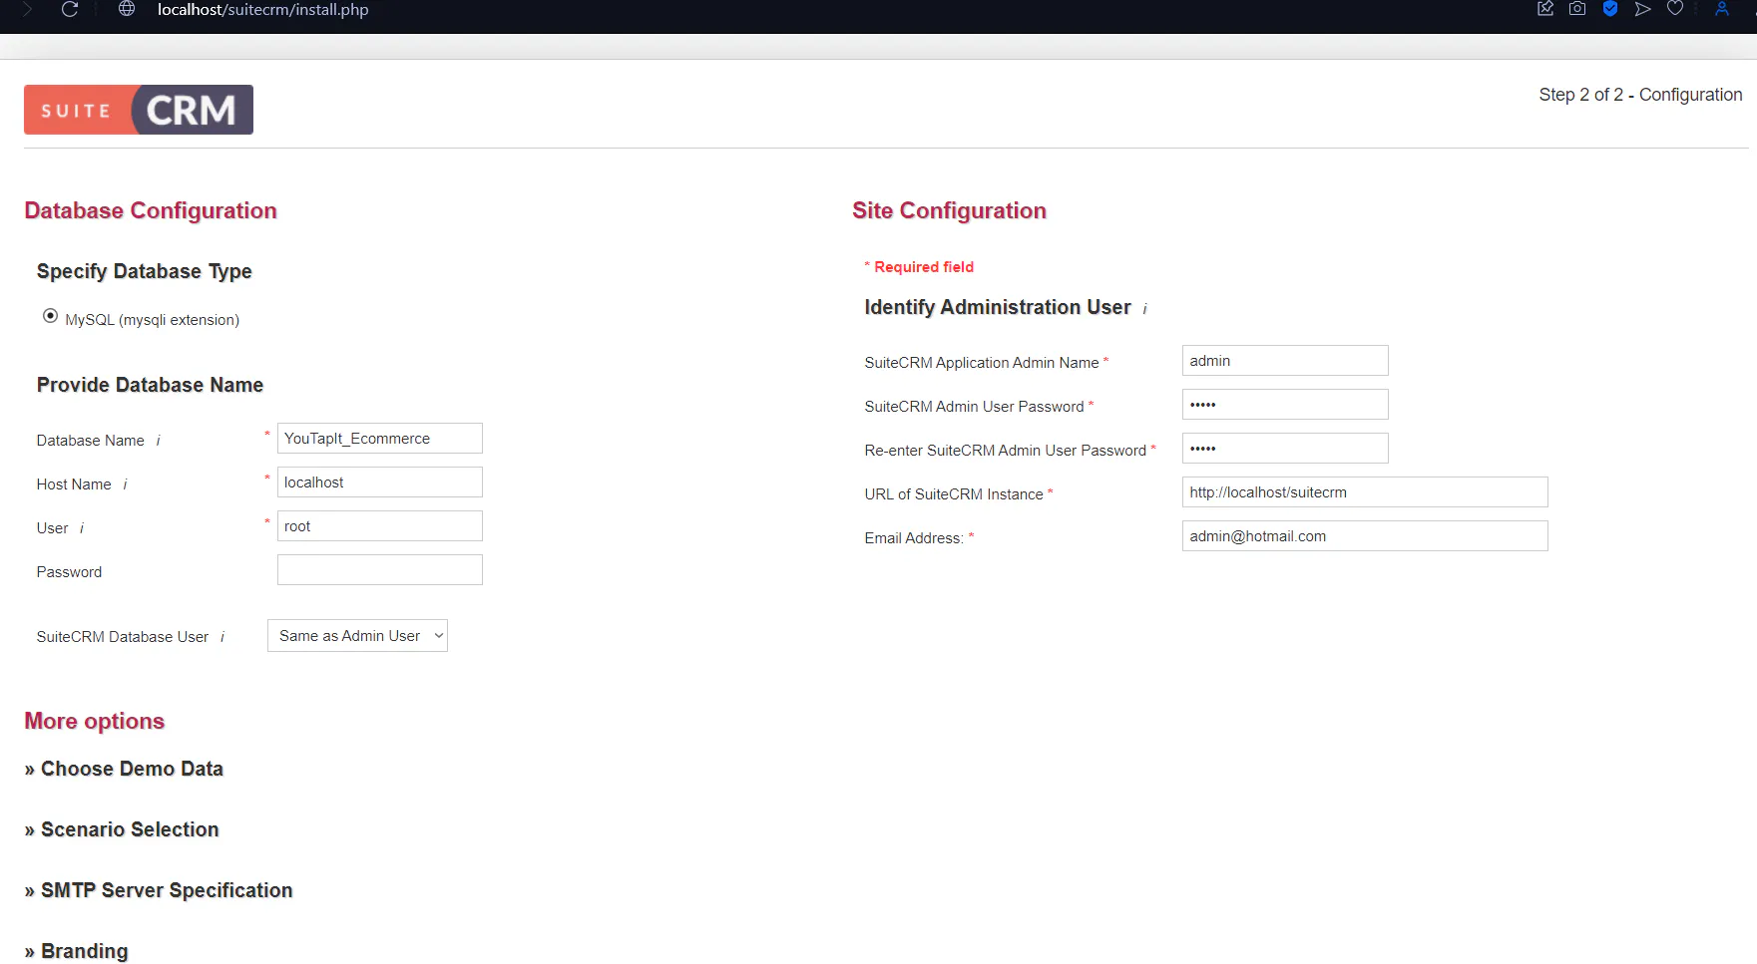Click the globe site-info icon in the address bar
The image size is (1757, 964).
[127, 9]
